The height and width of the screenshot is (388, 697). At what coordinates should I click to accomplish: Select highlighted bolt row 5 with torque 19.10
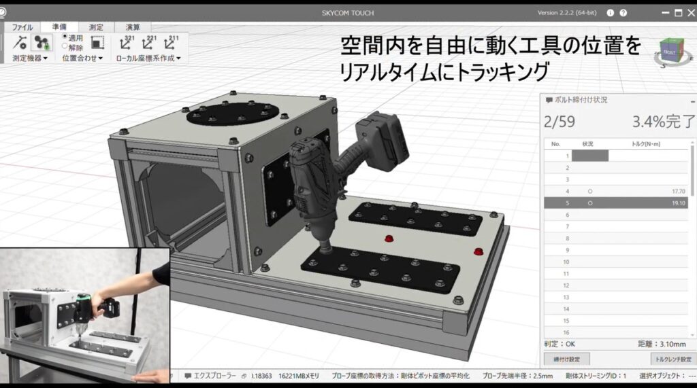click(x=616, y=203)
